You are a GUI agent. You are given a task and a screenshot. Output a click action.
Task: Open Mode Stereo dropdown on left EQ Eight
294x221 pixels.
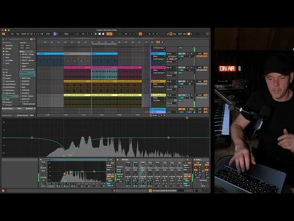[110, 167]
